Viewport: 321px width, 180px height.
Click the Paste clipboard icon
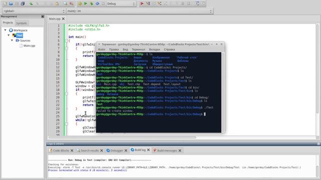point(57,3)
